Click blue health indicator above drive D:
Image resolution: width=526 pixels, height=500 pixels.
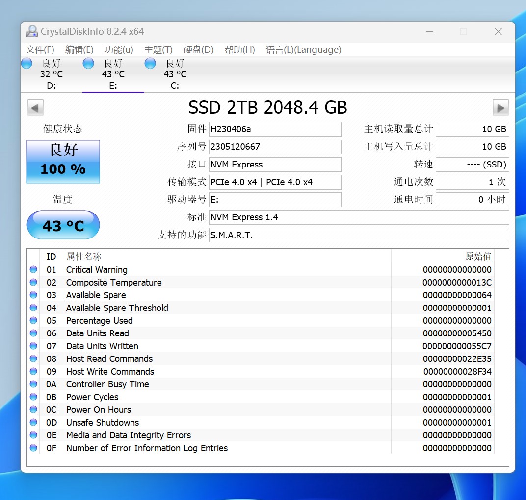(x=26, y=63)
